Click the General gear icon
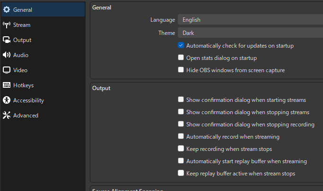The width and height of the screenshot is (323, 191). tap(7, 10)
